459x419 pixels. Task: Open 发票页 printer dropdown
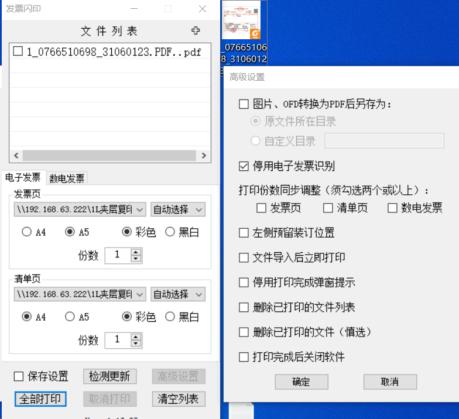click(x=80, y=209)
